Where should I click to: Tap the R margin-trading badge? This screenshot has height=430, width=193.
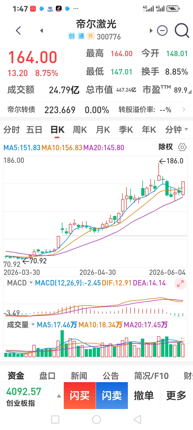(x=91, y=36)
